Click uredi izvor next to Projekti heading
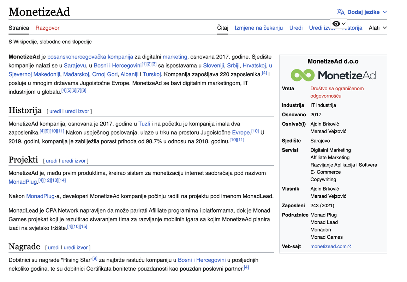 point(73,161)
